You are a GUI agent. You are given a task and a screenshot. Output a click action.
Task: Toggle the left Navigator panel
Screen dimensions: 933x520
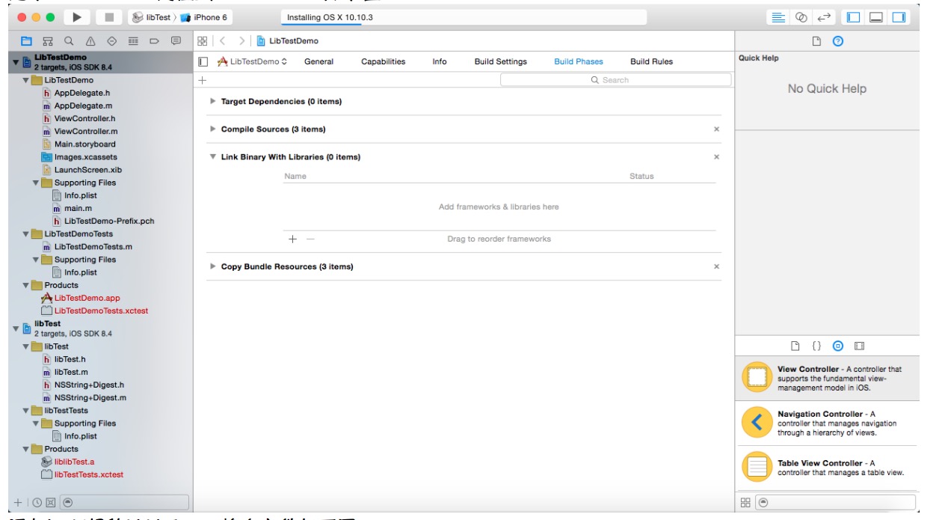[853, 17]
